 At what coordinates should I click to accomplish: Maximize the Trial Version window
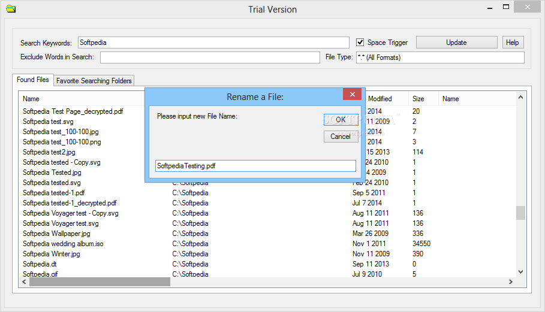(506, 7)
